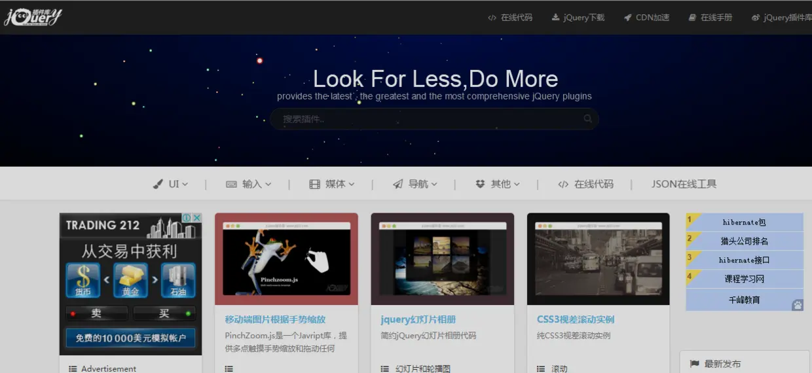Click the 滚动 category tag
The image size is (812, 373).
click(559, 369)
